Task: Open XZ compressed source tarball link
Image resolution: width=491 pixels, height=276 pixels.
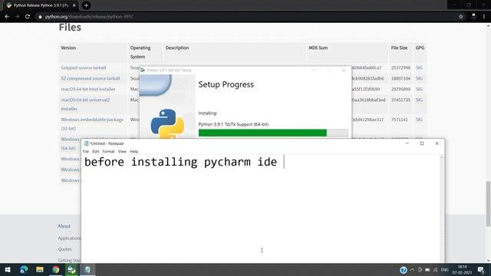Action: pyautogui.click(x=91, y=78)
